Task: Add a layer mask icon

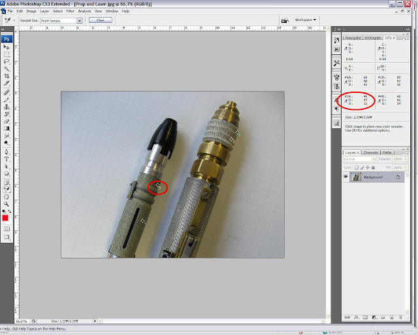Action: pyautogui.click(x=365, y=317)
